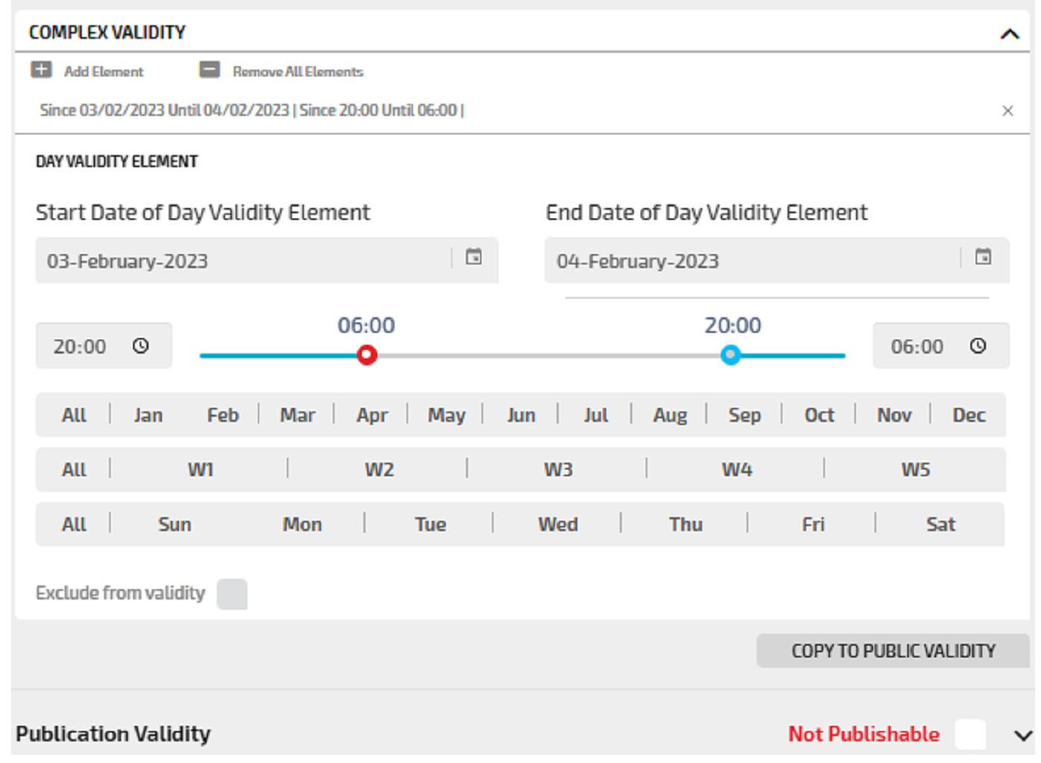Open the end date calendar picker
This screenshot has width=1041, height=763.
click(982, 257)
